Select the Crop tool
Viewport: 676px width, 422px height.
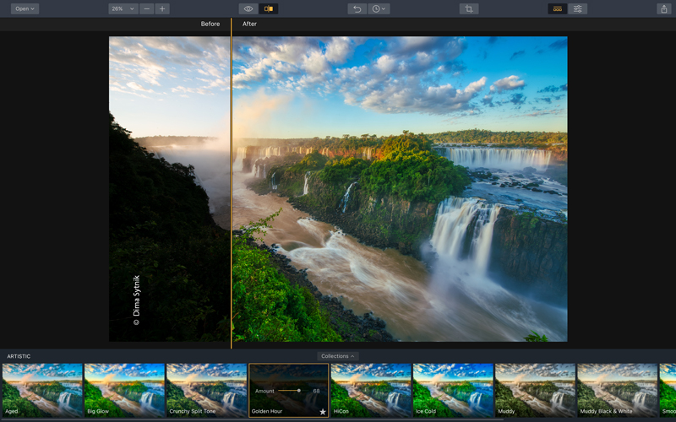tap(469, 8)
